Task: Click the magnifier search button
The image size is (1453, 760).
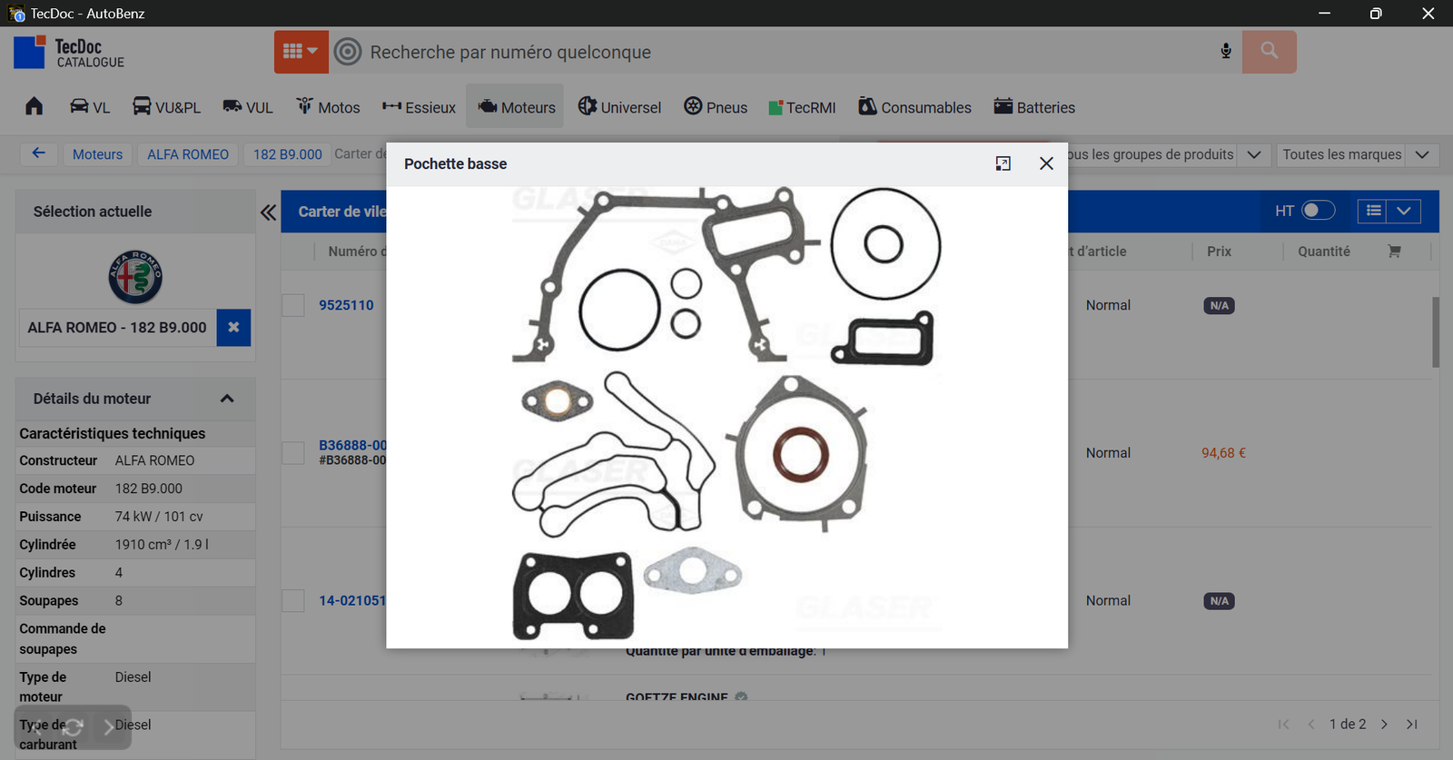Action: pos(1269,52)
